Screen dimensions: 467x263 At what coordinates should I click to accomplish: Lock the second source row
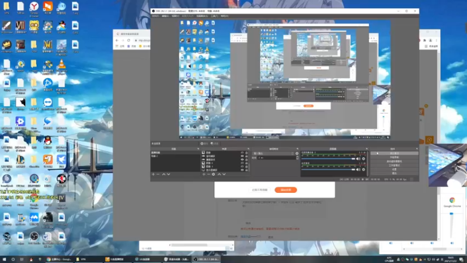tap(246, 156)
